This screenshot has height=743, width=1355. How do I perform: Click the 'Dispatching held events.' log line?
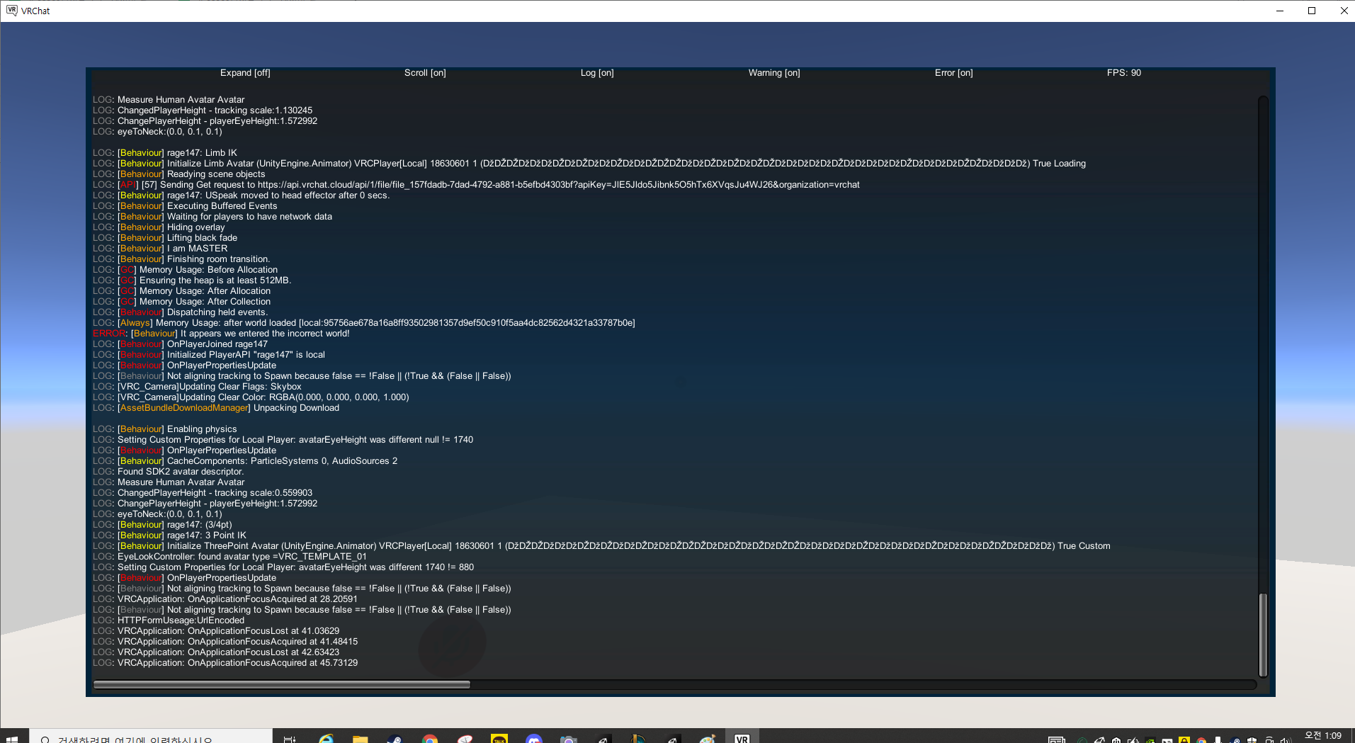[x=181, y=312]
